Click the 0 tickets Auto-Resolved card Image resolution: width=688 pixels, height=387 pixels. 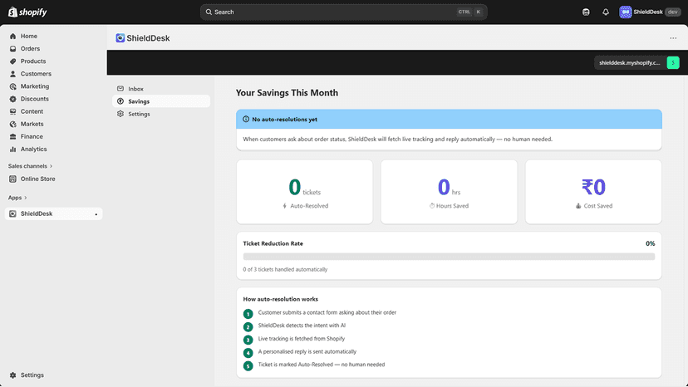pos(304,192)
